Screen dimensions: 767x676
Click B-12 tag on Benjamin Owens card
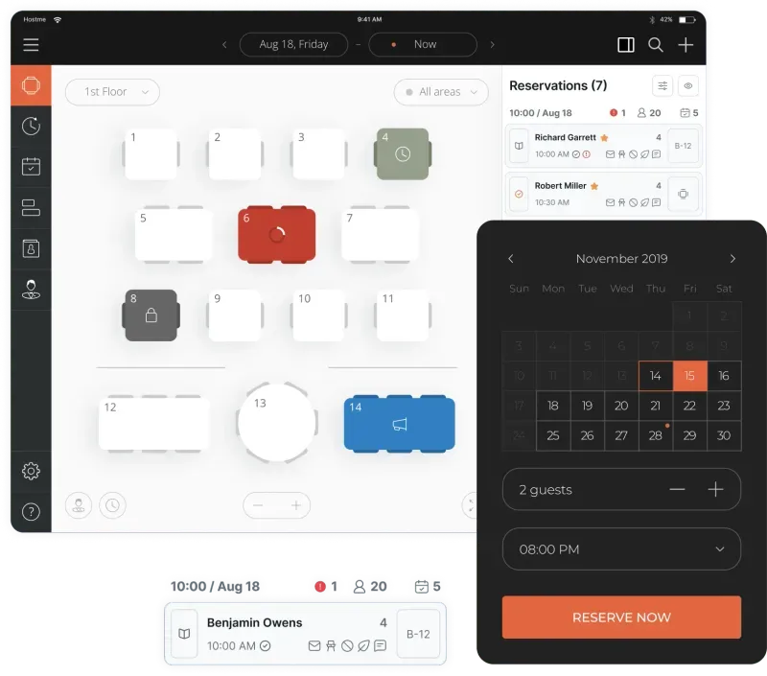click(x=418, y=634)
